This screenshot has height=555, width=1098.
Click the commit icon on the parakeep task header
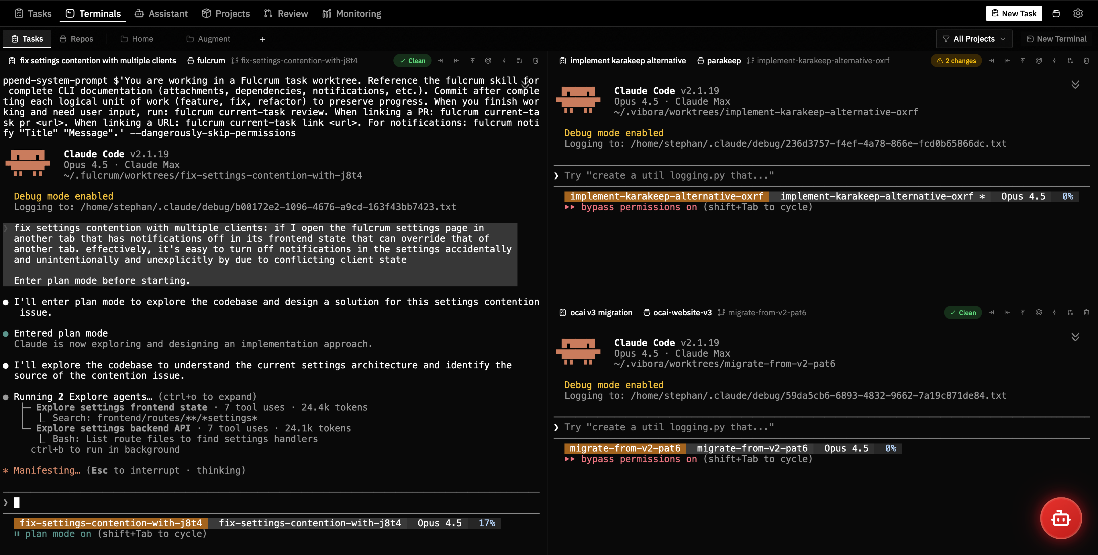(1039, 60)
